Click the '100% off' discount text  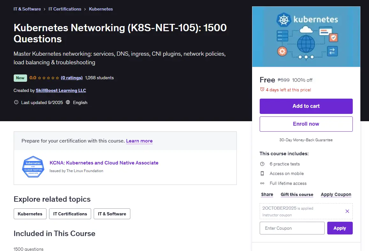(x=302, y=80)
